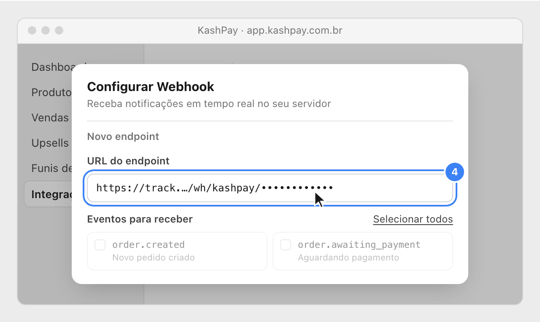Click the Selecionar todos link
Viewport: 540px width, 322px height.
[413, 219]
